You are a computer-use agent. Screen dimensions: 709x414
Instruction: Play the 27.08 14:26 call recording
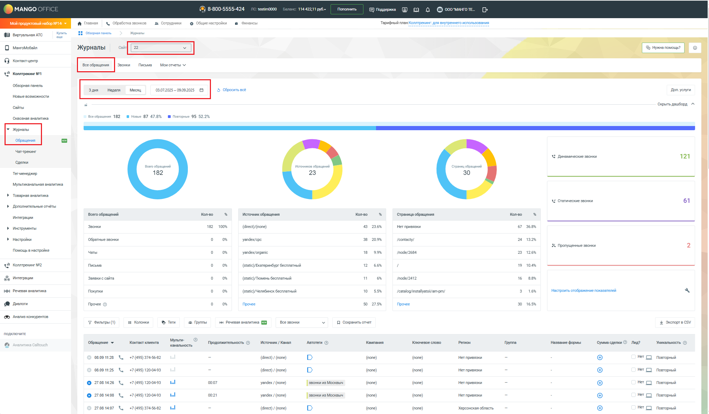coord(89,383)
